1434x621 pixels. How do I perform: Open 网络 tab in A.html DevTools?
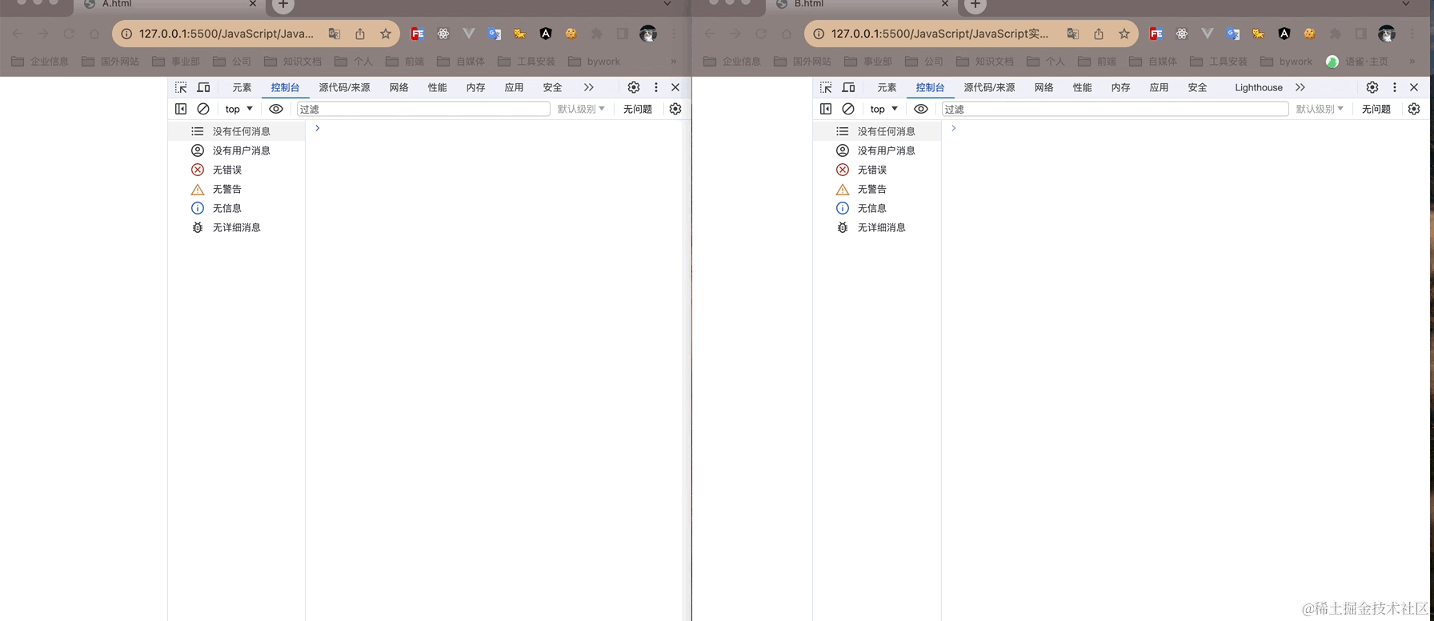point(399,87)
